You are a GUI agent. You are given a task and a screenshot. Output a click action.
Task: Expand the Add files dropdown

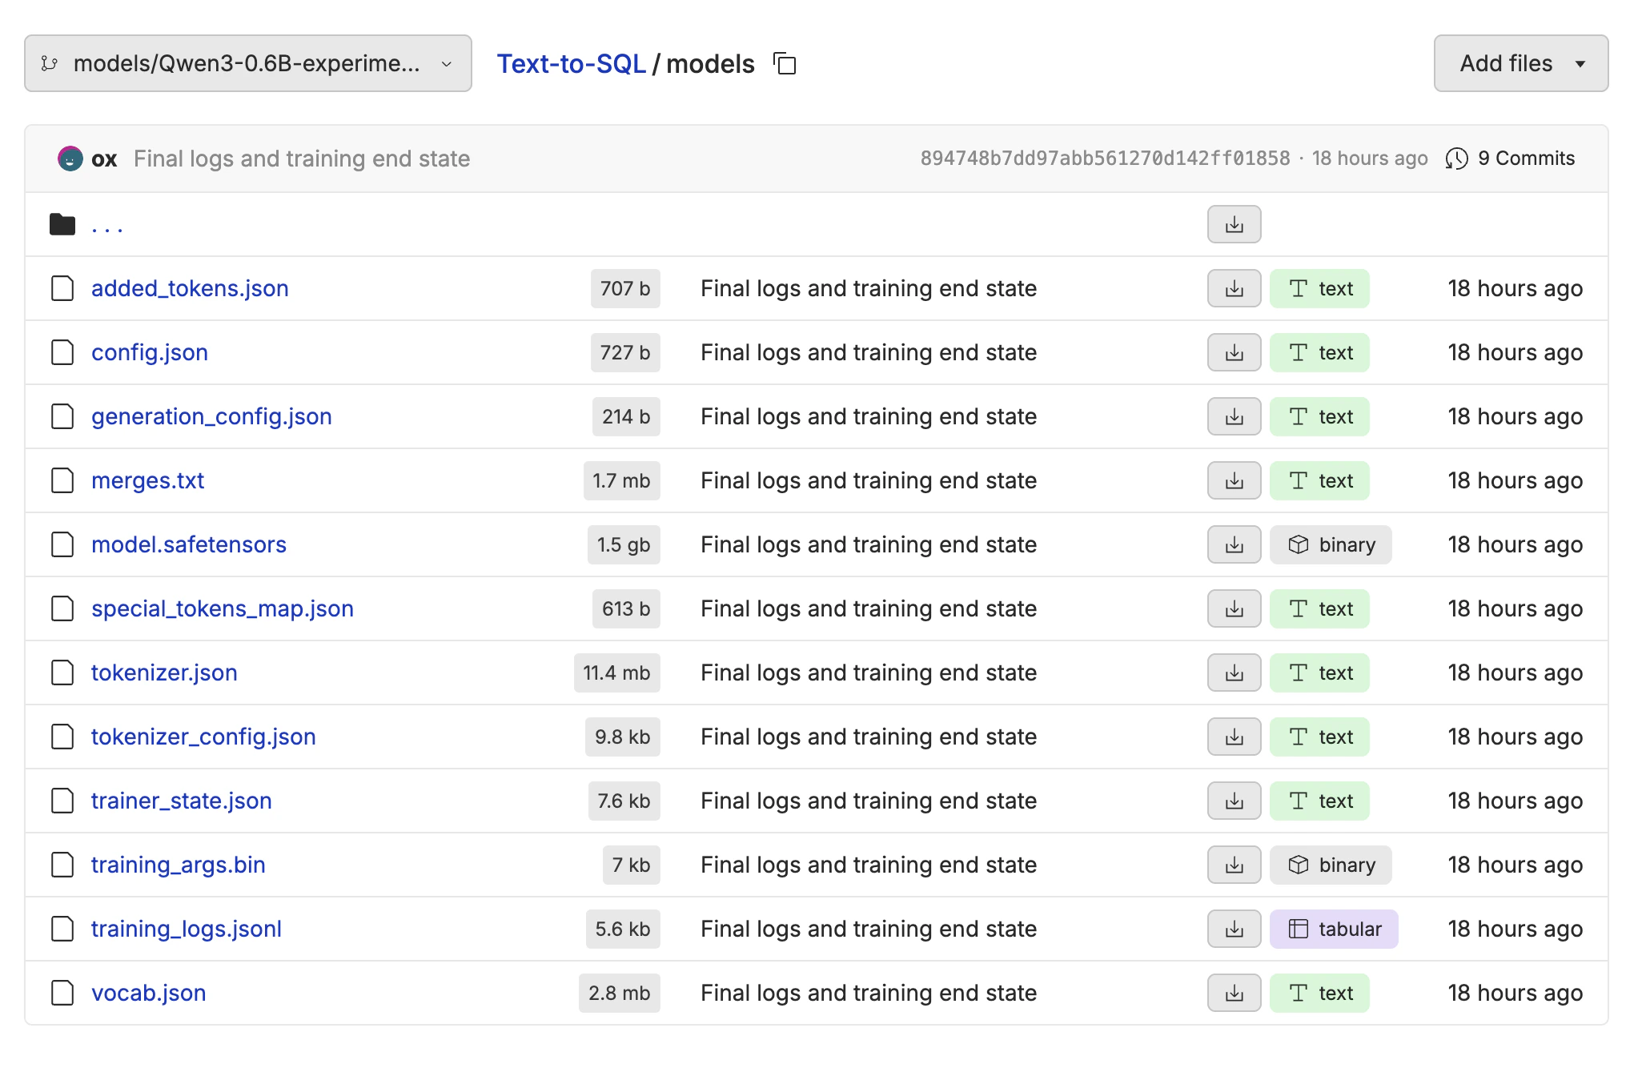tap(1520, 63)
